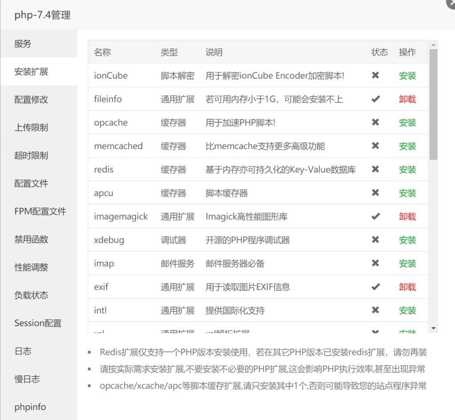Switch to 配置修改 tab
Screen dimensions: 455x420
pyautogui.click(x=31, y=100)
